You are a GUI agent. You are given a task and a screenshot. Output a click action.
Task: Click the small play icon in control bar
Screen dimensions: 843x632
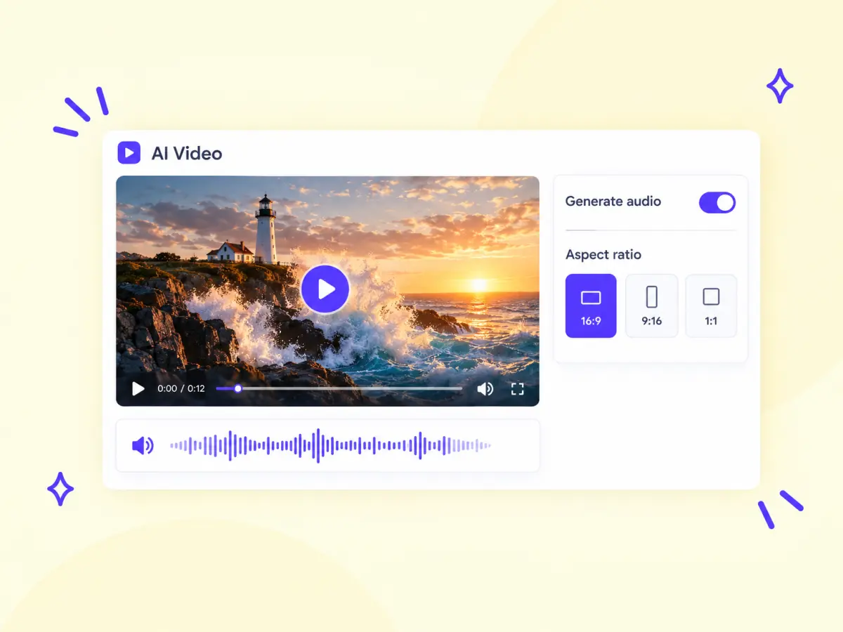click(138, 388)
